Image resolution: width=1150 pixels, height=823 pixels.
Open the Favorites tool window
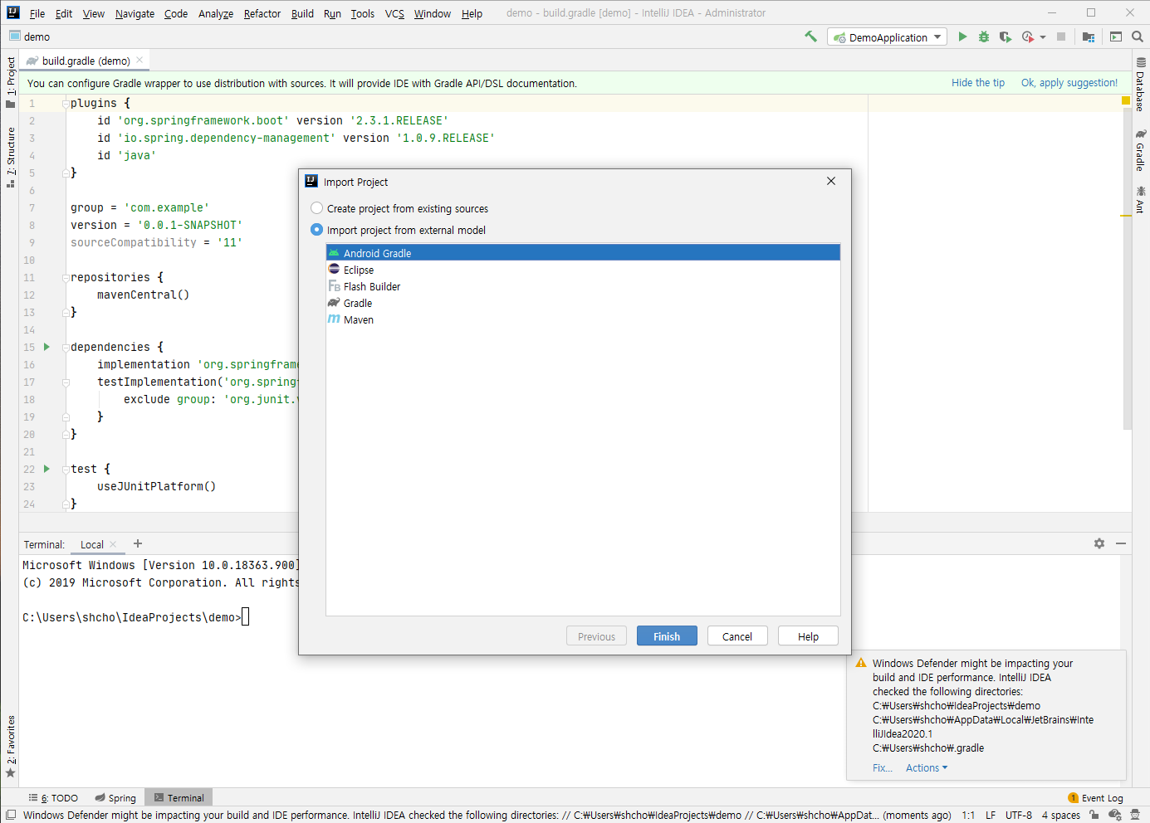coord(11,747)
